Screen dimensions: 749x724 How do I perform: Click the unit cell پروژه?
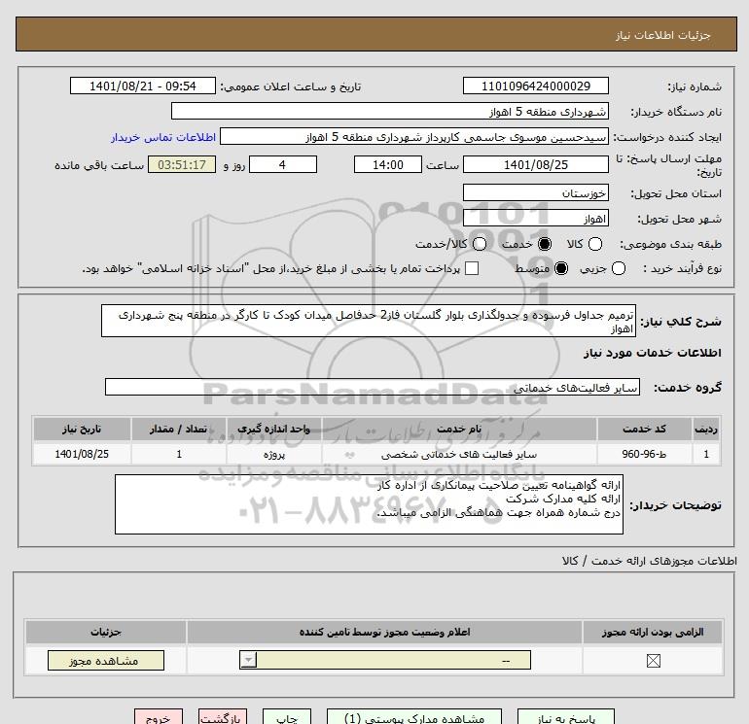[273, 454]
